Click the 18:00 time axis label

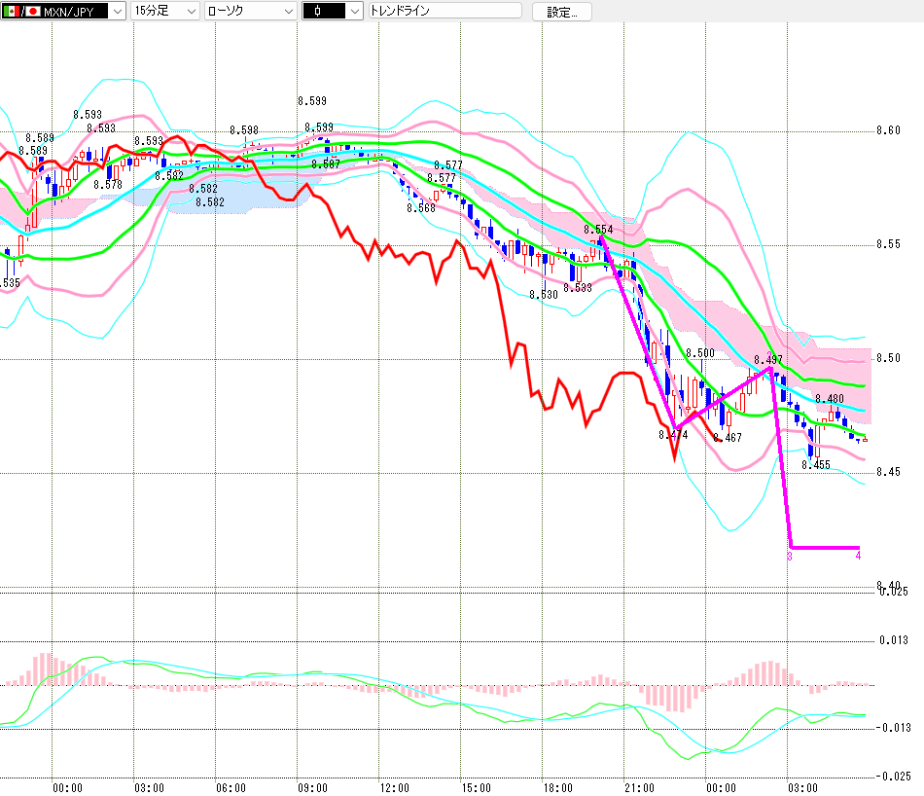click(x=558, y=788)
